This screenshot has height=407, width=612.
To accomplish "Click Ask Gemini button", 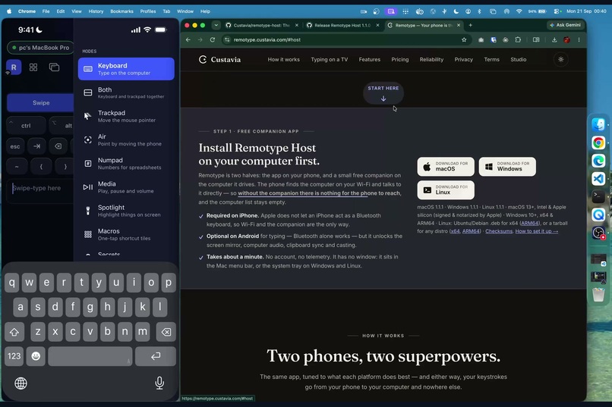I will [565, 25].
